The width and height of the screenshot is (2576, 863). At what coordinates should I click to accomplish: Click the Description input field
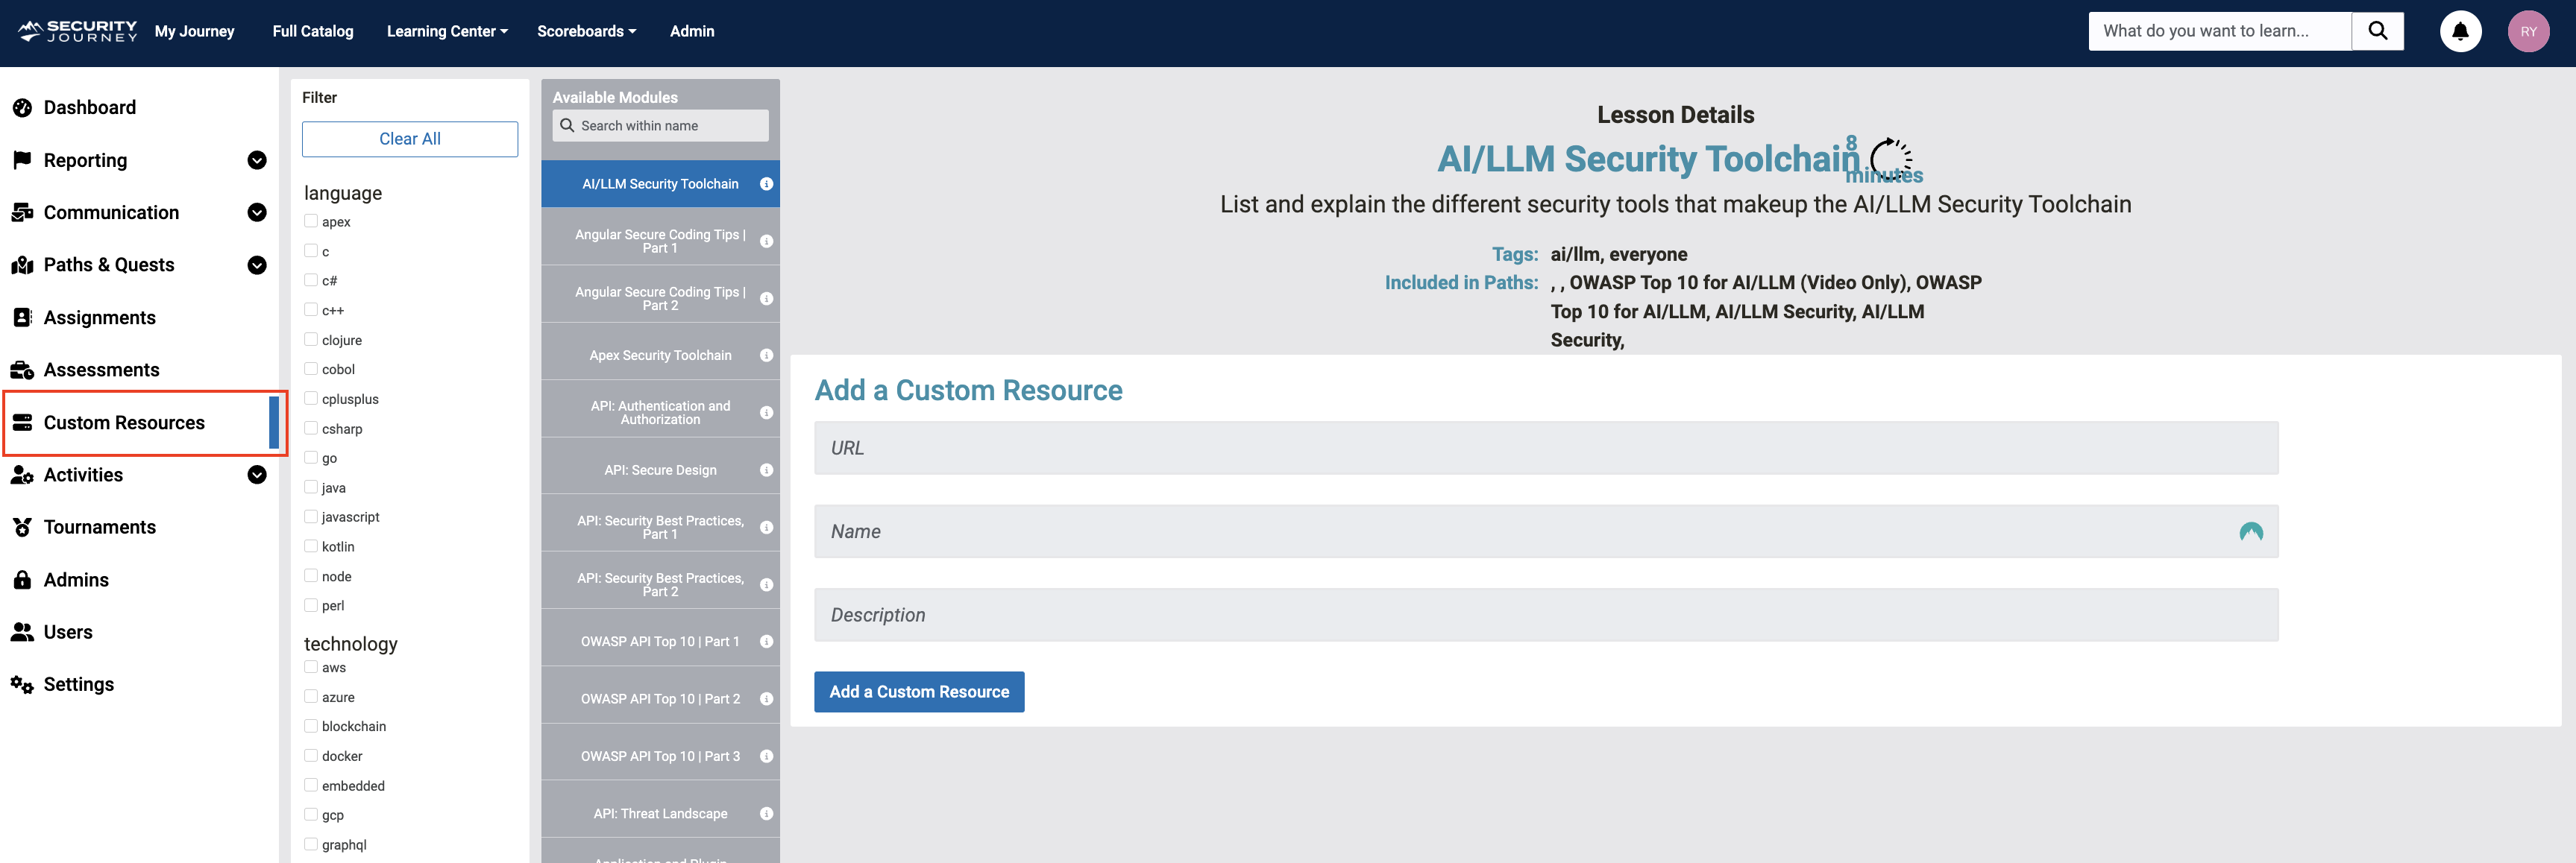tap(1546, 616)
